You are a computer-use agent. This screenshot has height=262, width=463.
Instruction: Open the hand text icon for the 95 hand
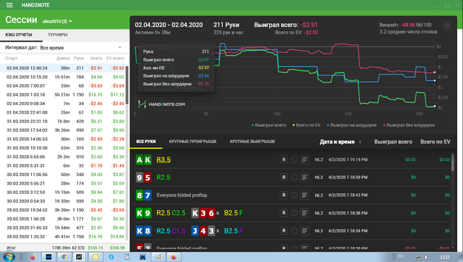(304, 177)
